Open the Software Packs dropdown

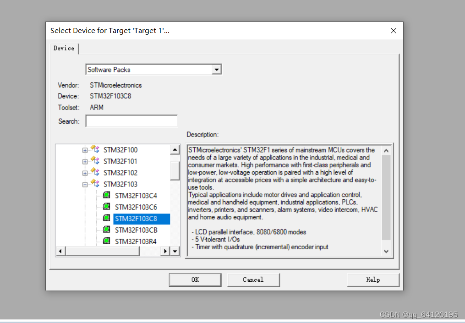217,70
